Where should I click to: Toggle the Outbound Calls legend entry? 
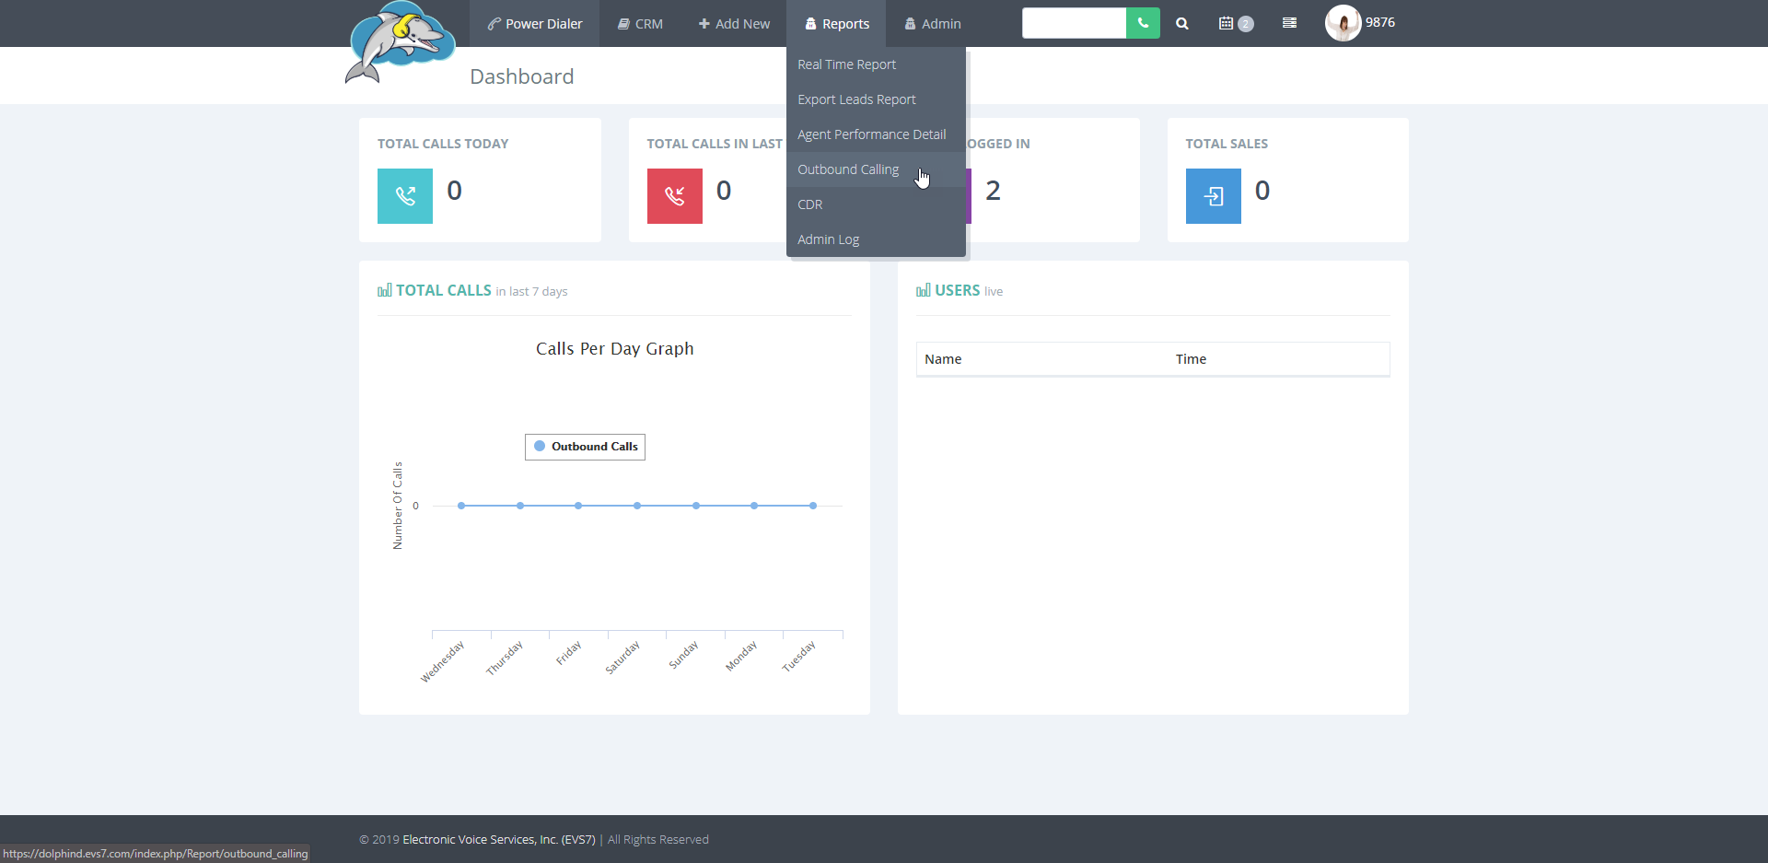[586, 447]
